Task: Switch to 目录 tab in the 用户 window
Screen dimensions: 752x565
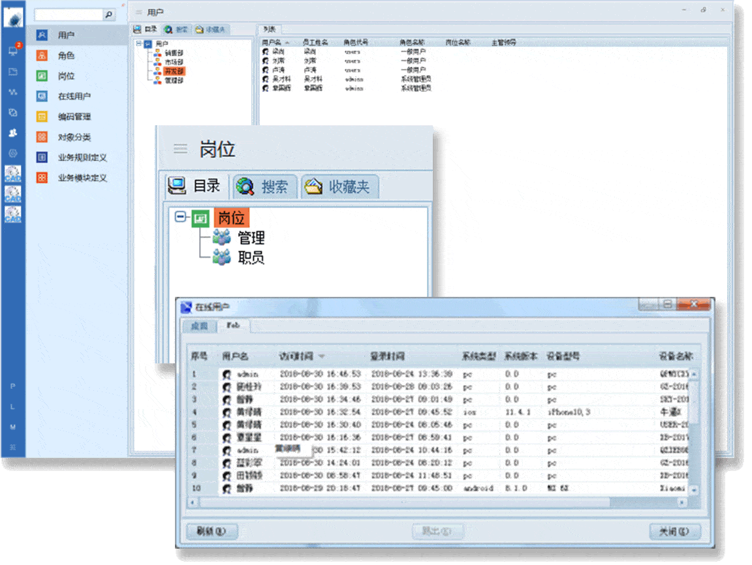Action: 146,29
